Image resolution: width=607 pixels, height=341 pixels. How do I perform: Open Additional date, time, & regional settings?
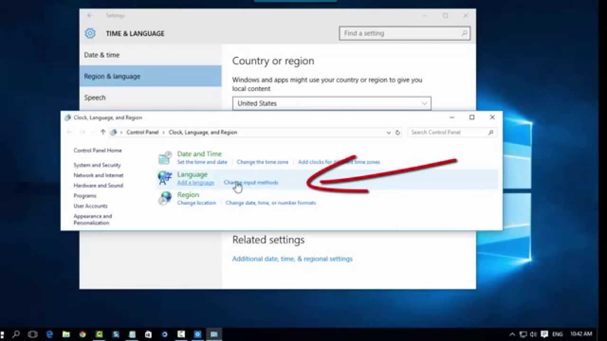pos(292,259)
